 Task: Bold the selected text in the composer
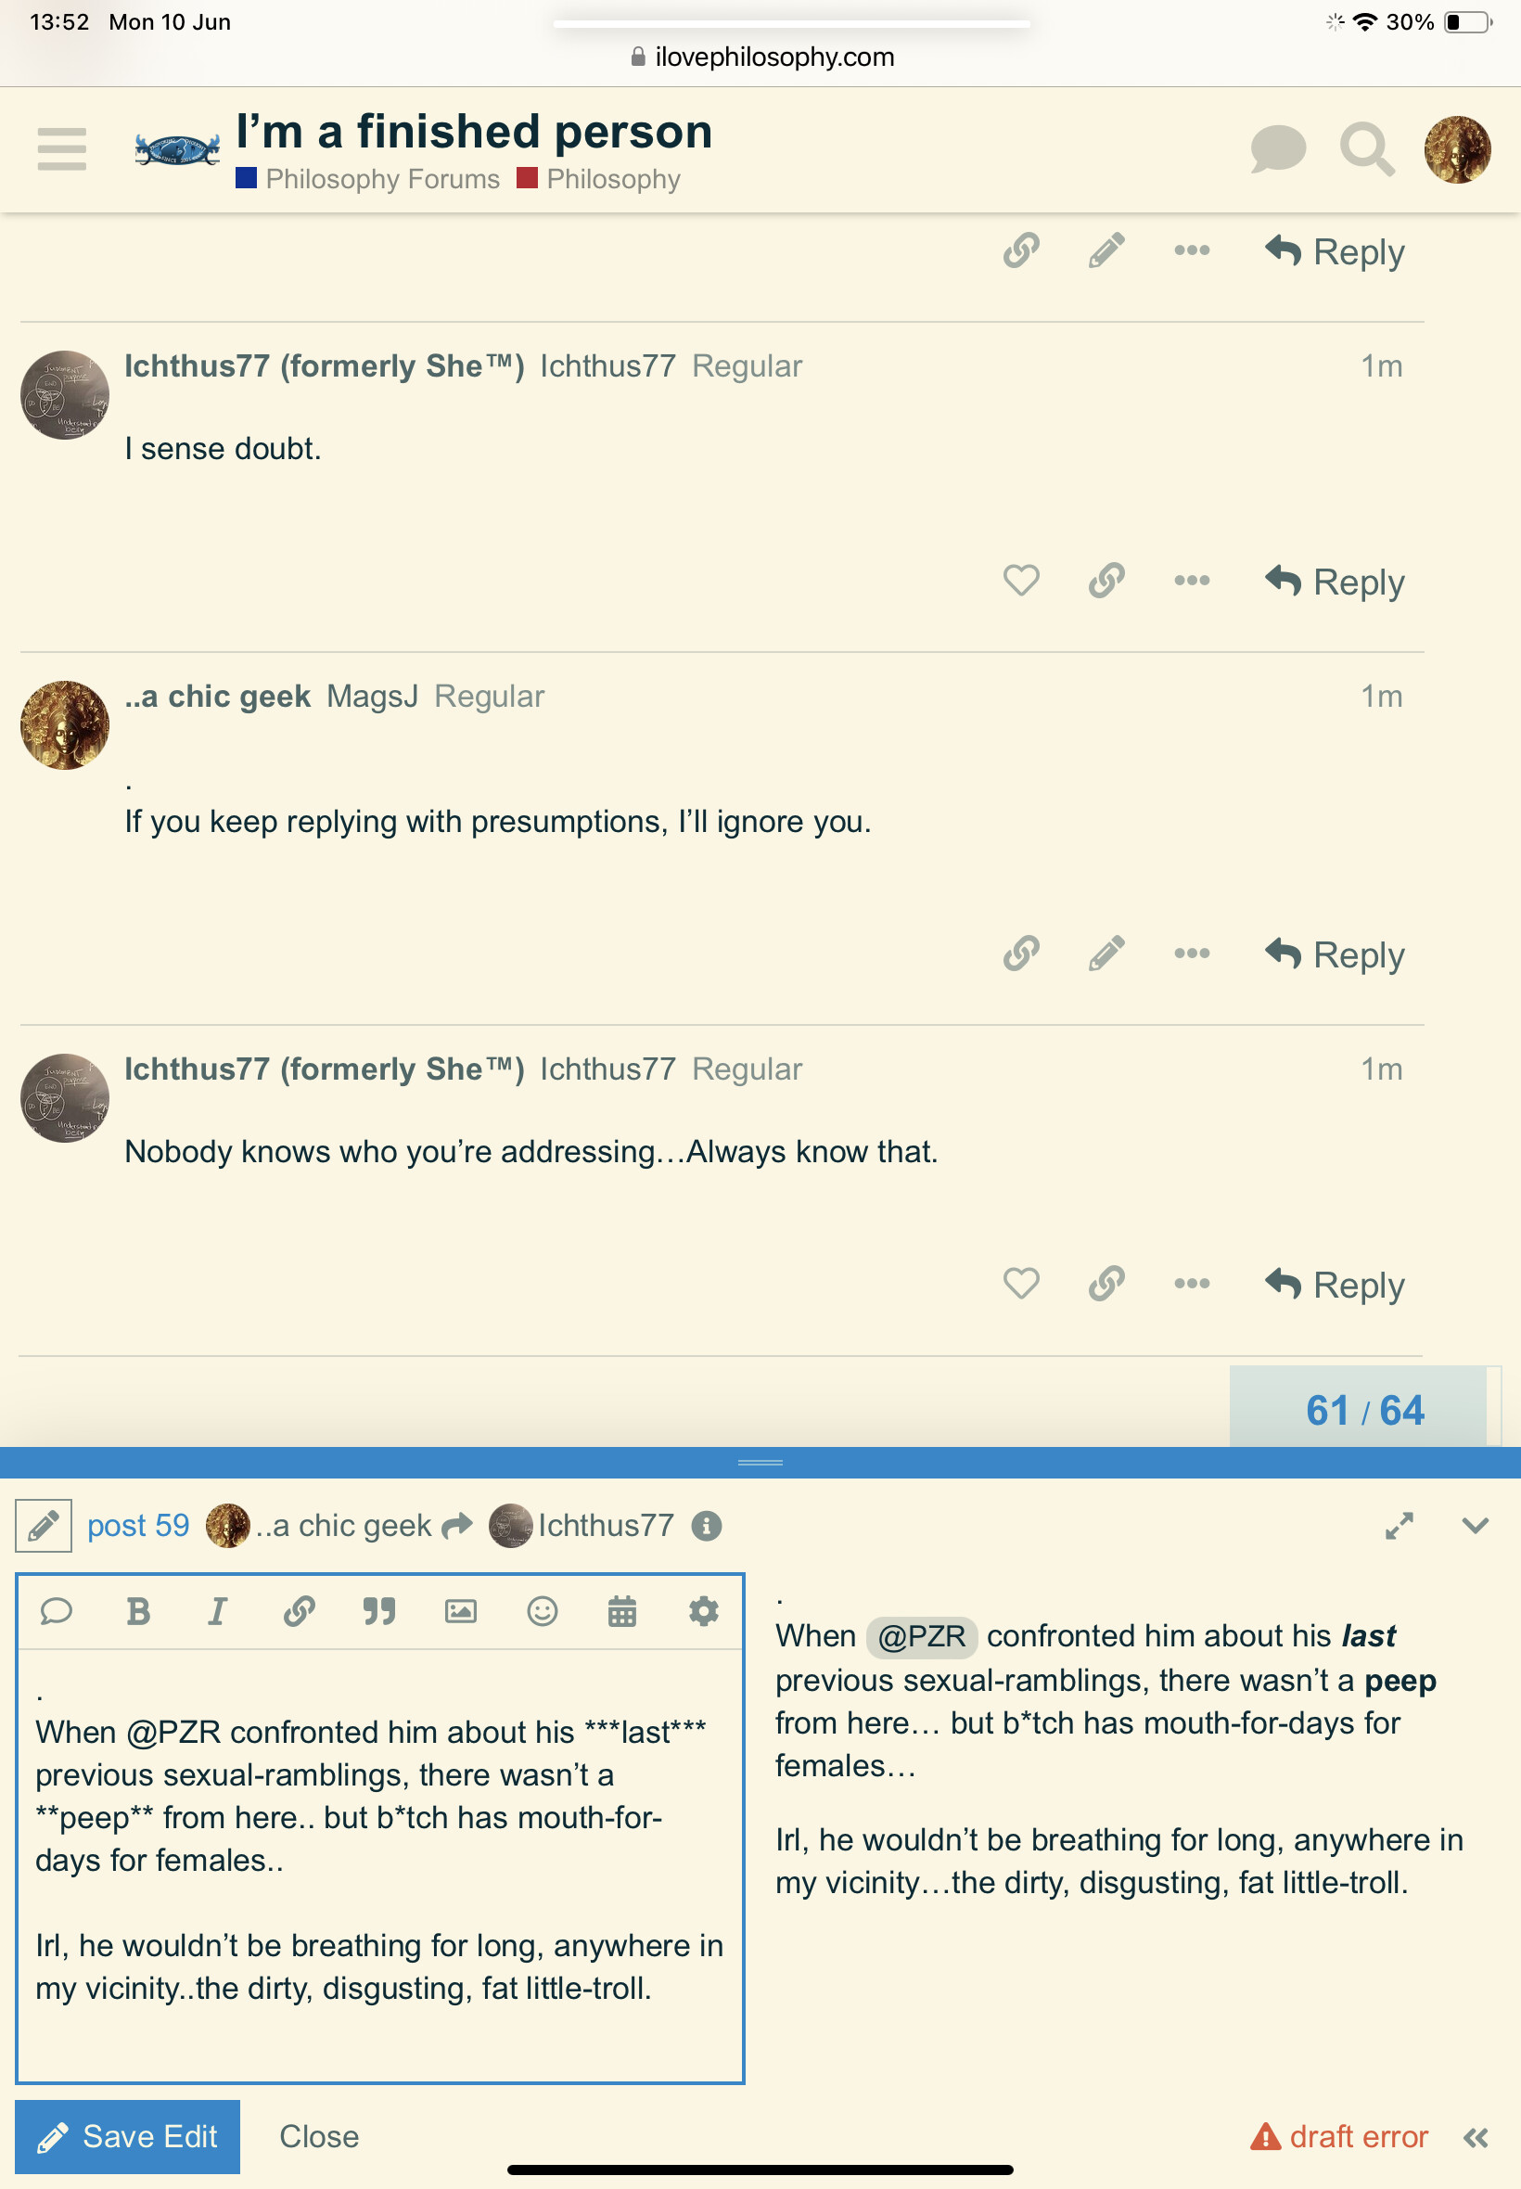point(138,1611)
